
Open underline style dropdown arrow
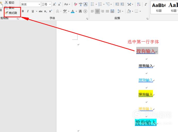point(37,11)
